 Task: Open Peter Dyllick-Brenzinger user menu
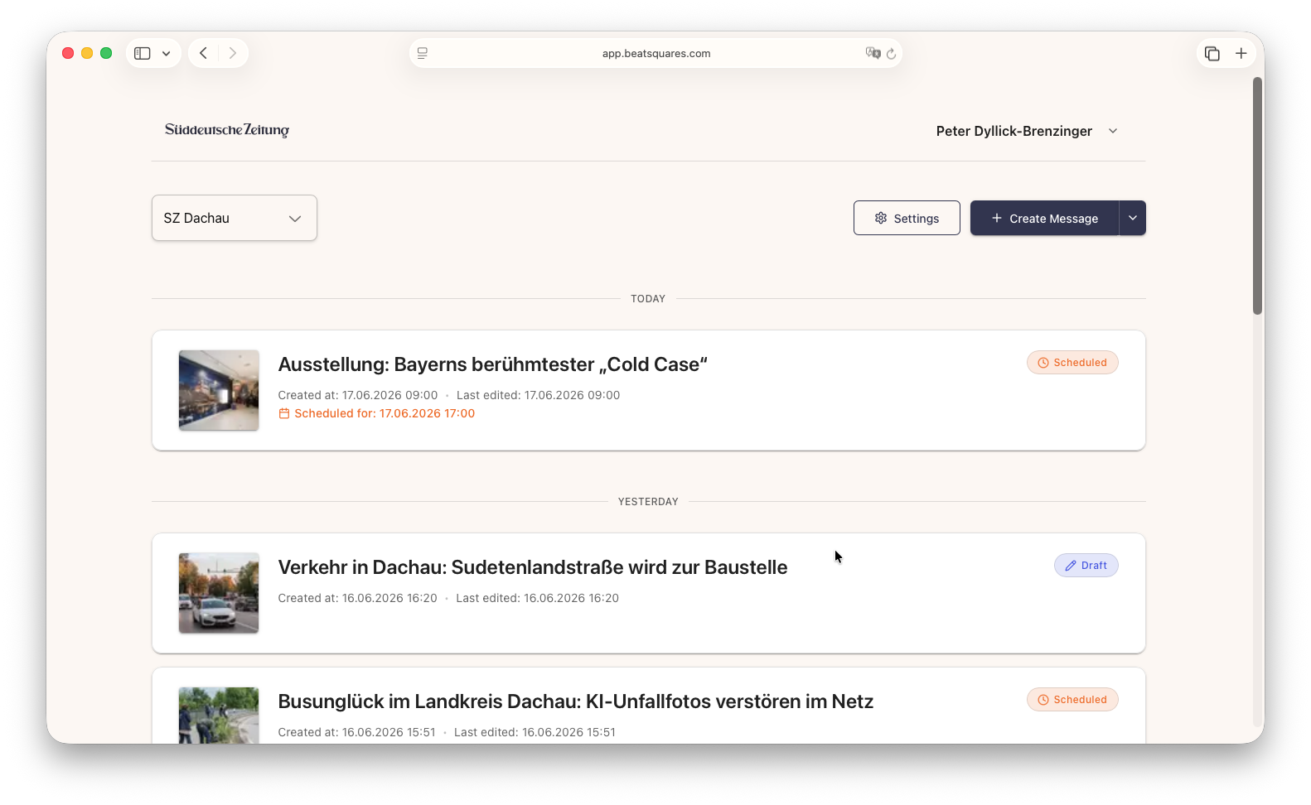click(1028, 131)
